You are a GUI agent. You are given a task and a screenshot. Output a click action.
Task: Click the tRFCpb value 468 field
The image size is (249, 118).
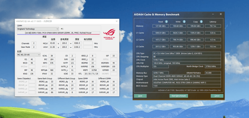pyautogui.click(x=52, y=70)
